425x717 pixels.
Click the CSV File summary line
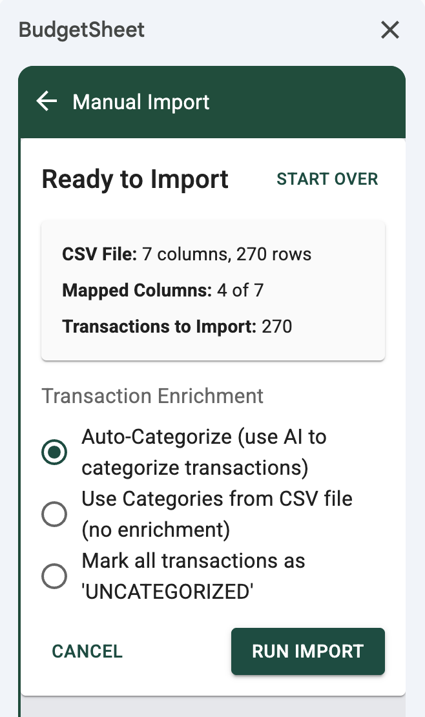(x=187, y=255)
